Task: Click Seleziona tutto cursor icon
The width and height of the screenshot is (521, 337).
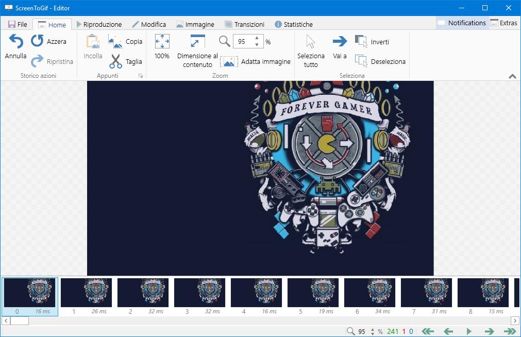Action: [311, 42]
